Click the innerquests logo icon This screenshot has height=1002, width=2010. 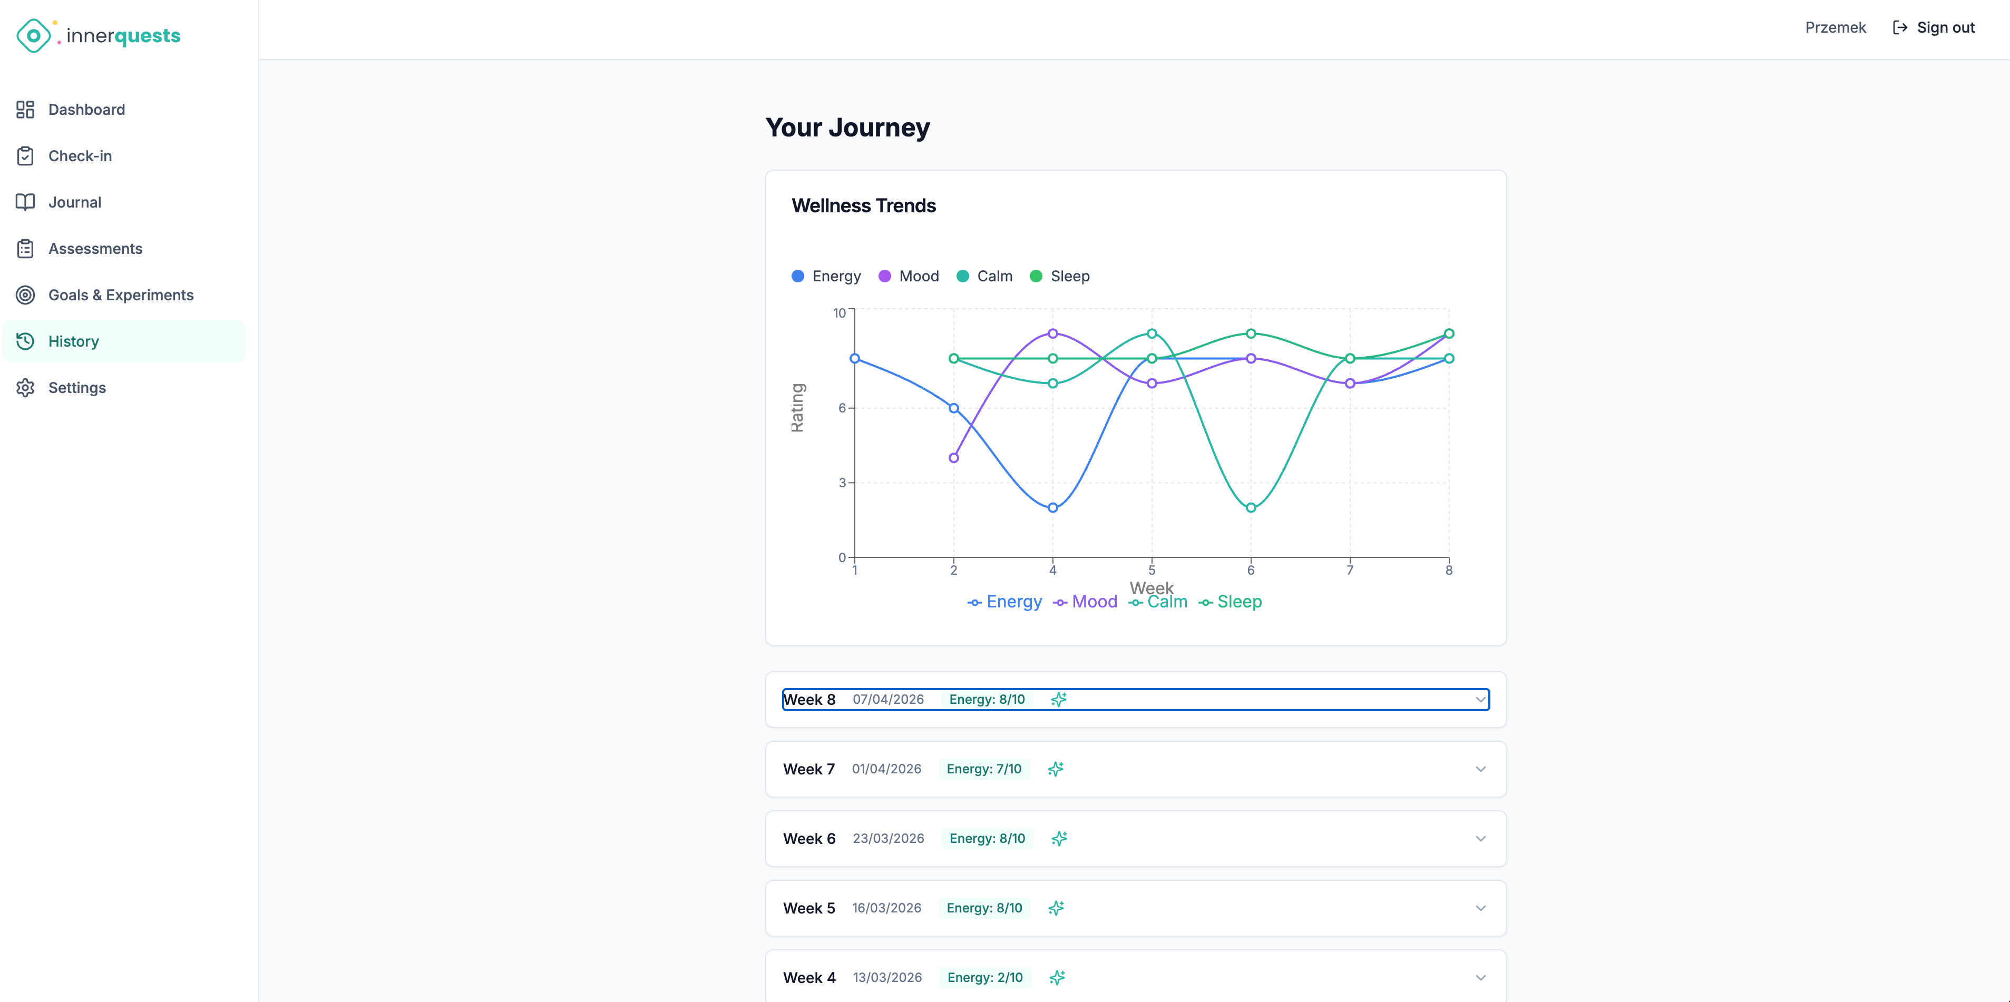(34, 36)
